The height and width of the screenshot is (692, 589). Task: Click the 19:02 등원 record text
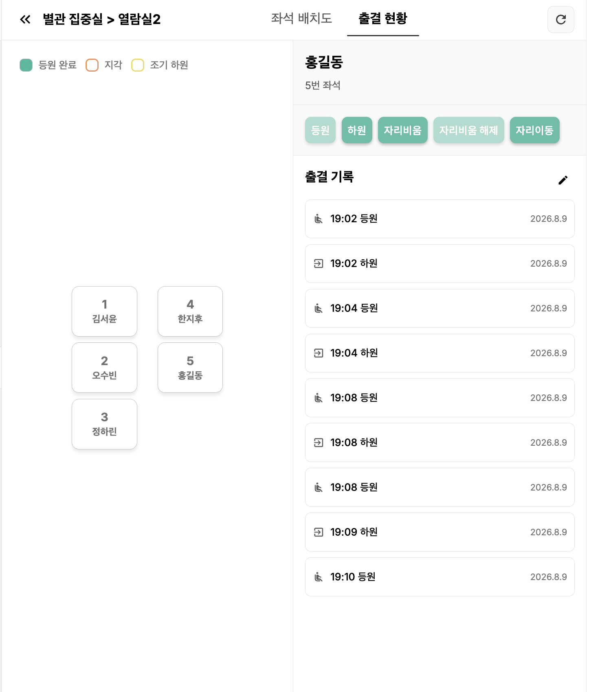(354, 219)
